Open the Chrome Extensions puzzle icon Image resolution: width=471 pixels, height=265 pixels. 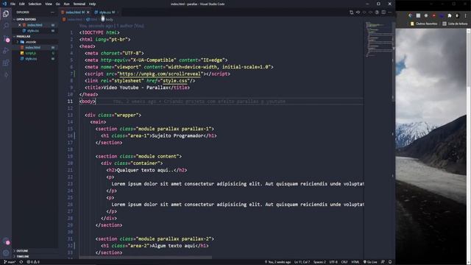[x=450, y=15]
